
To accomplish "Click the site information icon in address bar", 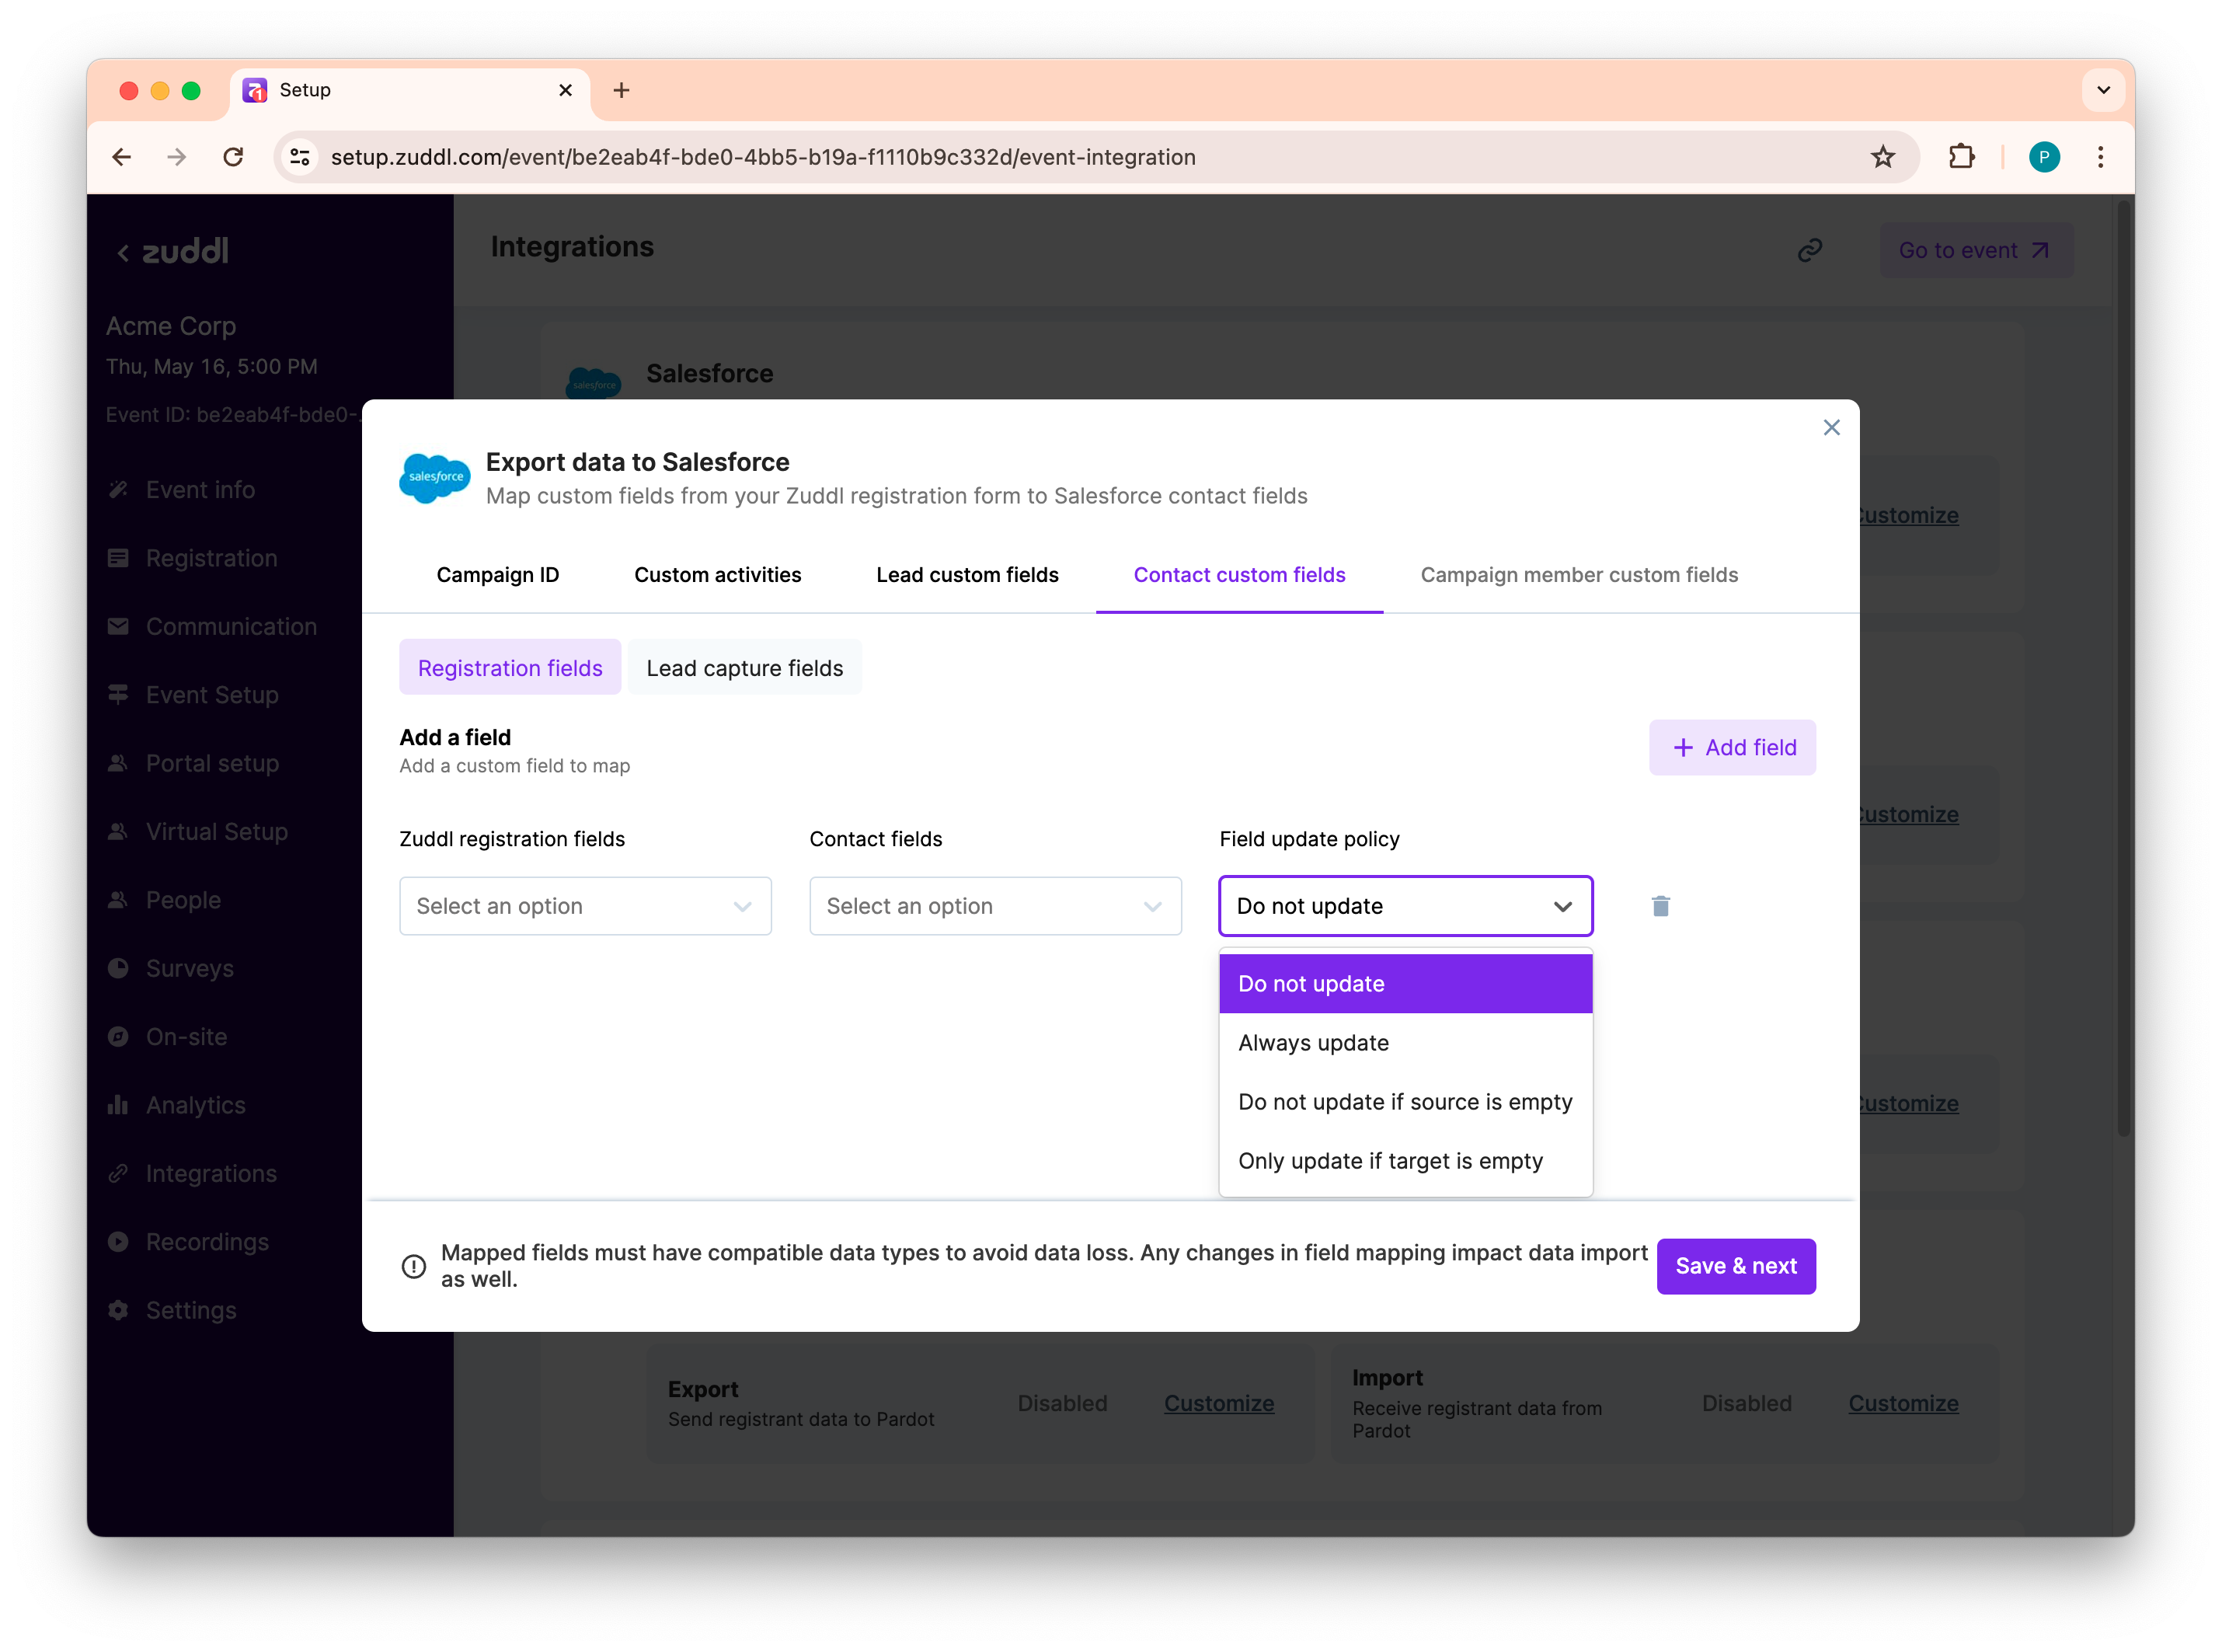I will point(300,157).
